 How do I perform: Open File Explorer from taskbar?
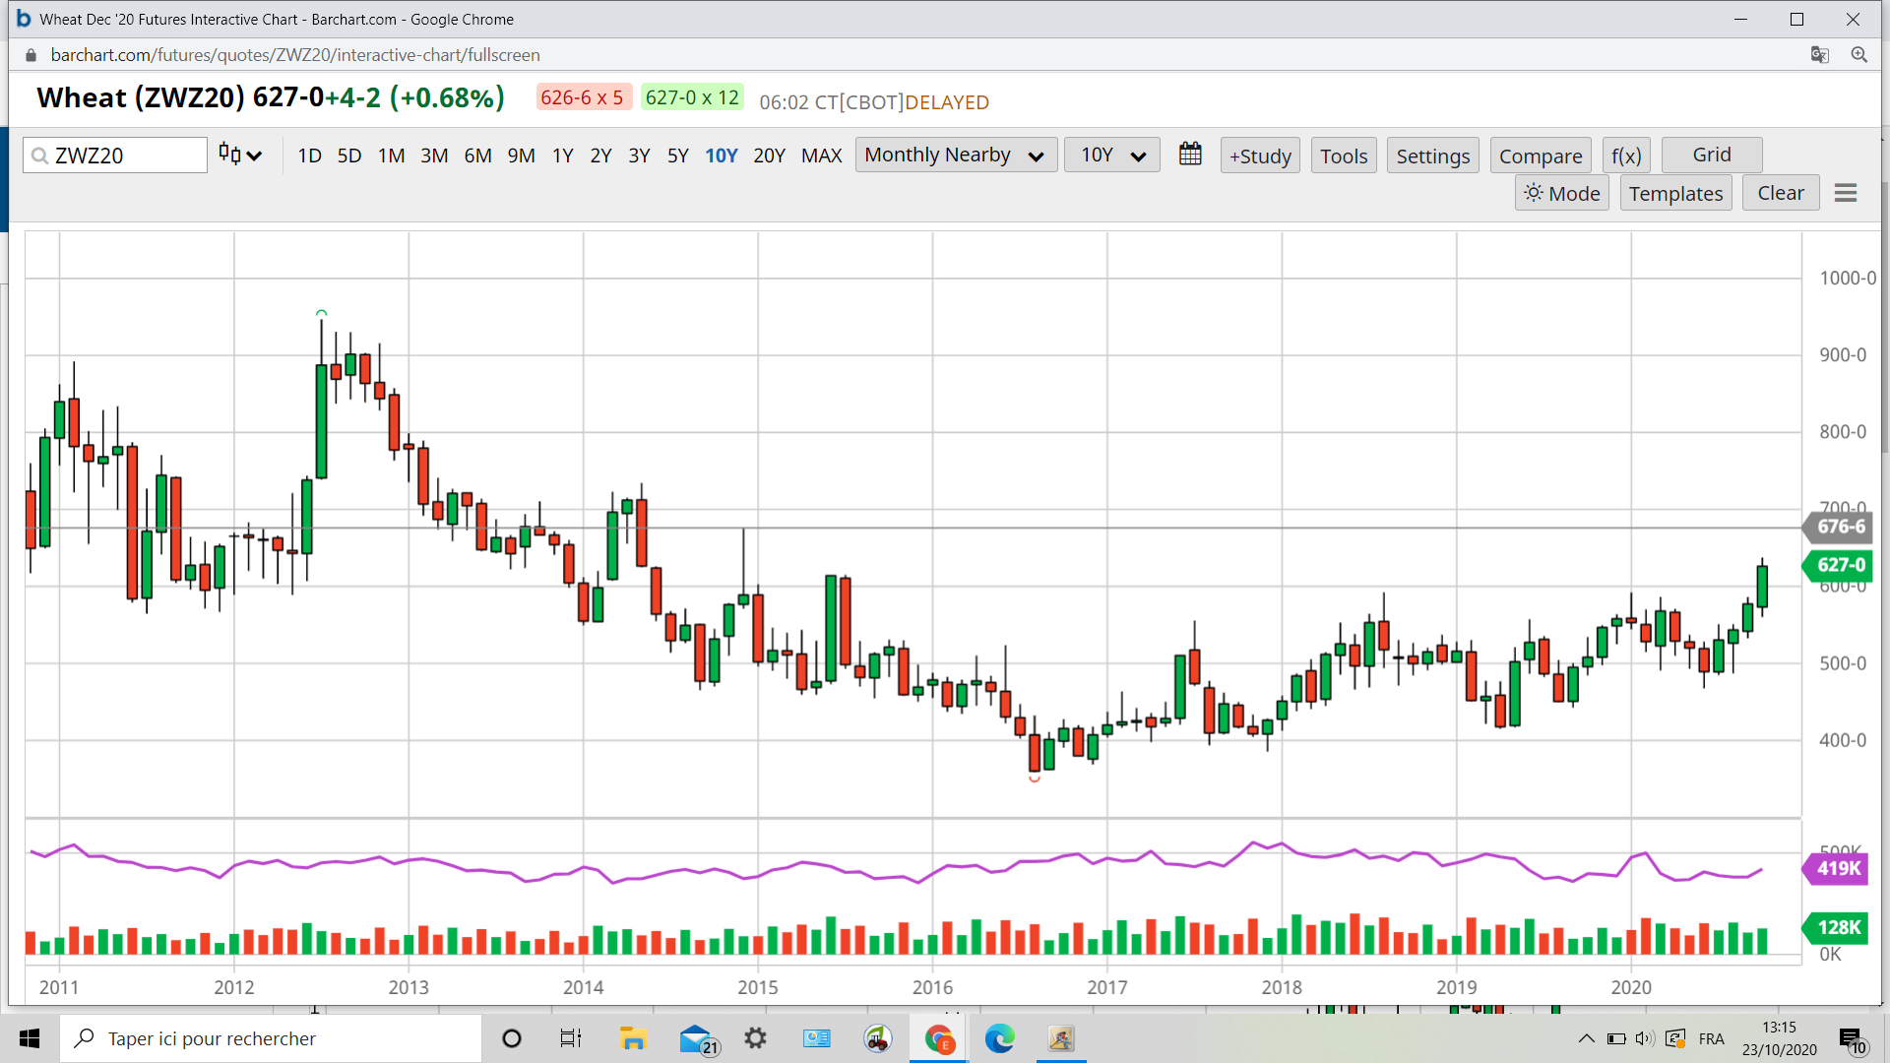tap(632, 1038)
